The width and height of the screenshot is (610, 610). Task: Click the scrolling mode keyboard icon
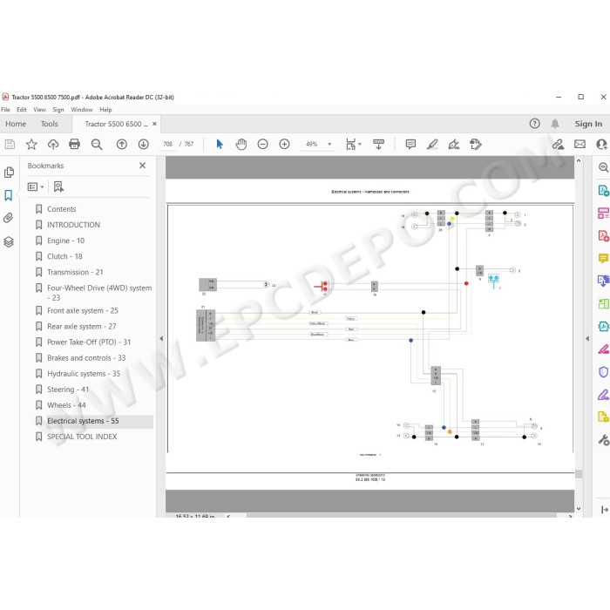tap(378, 145)
